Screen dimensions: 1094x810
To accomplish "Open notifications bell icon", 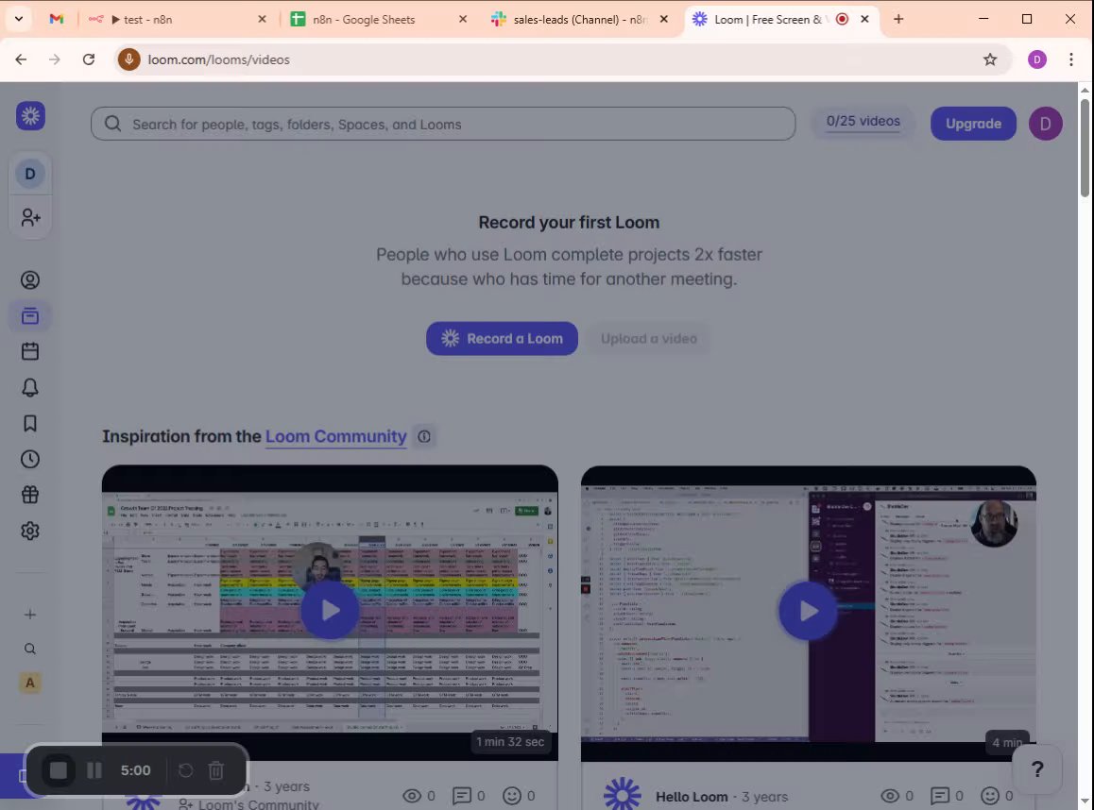I will [x=30, y=388].
